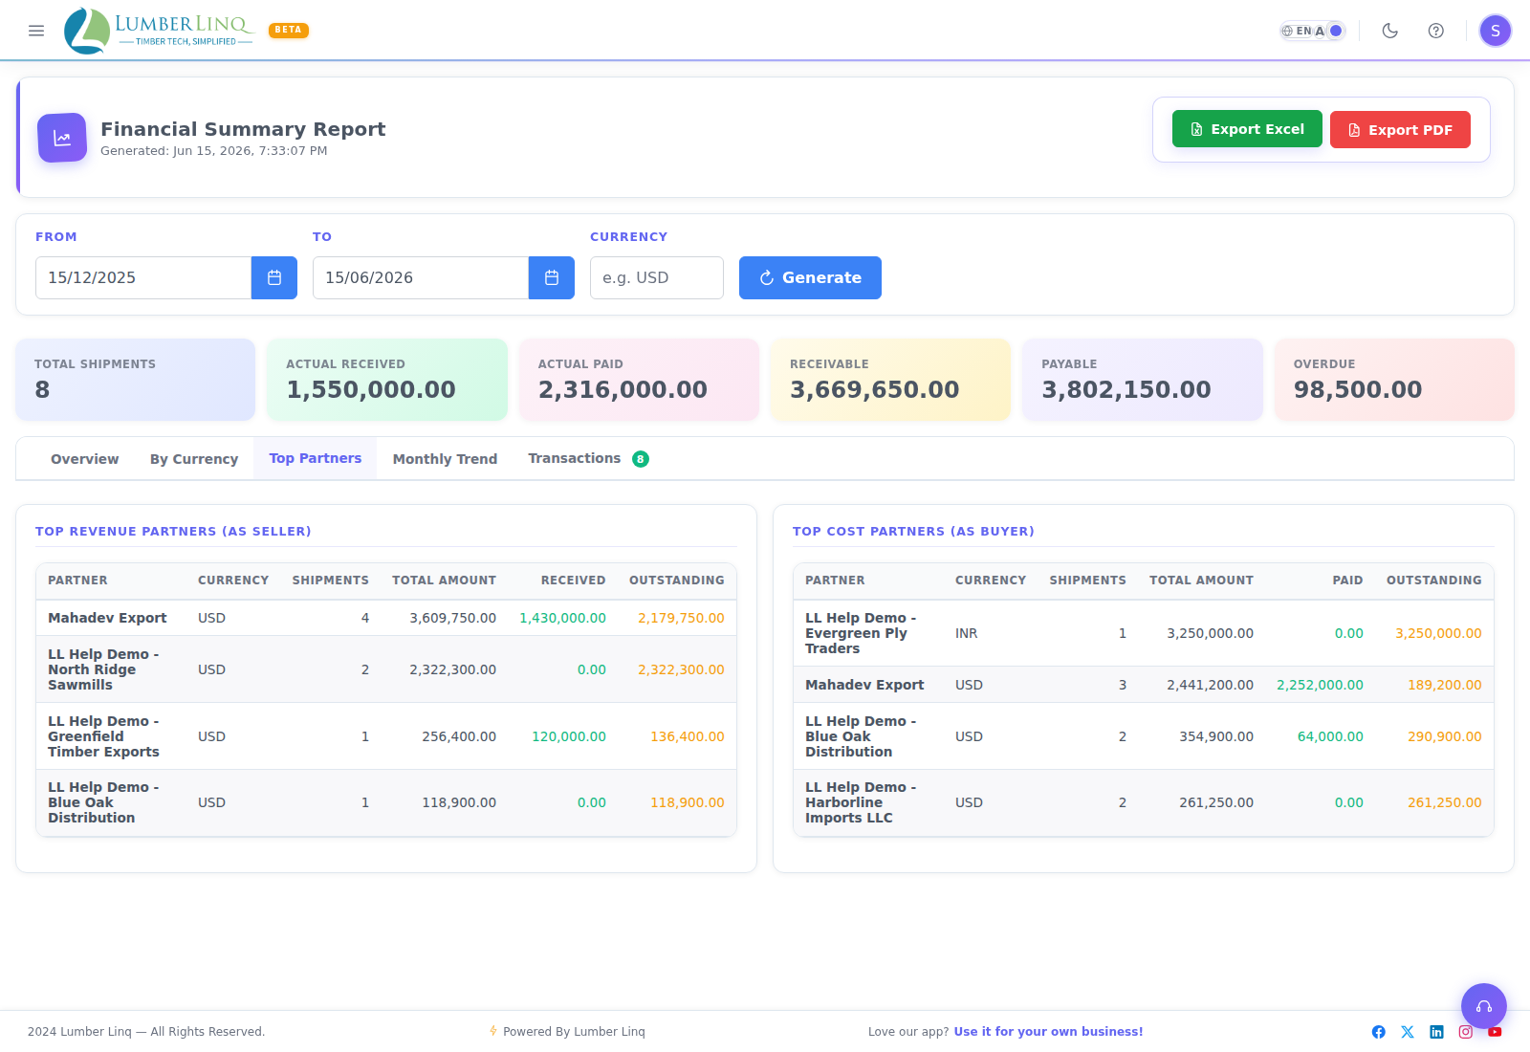Click the 2,252,000.00 paid amount
1530x1052 pixels.
pos(1320,685)
